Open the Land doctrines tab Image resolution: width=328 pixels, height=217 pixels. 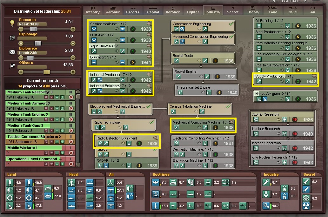point(273,10)
